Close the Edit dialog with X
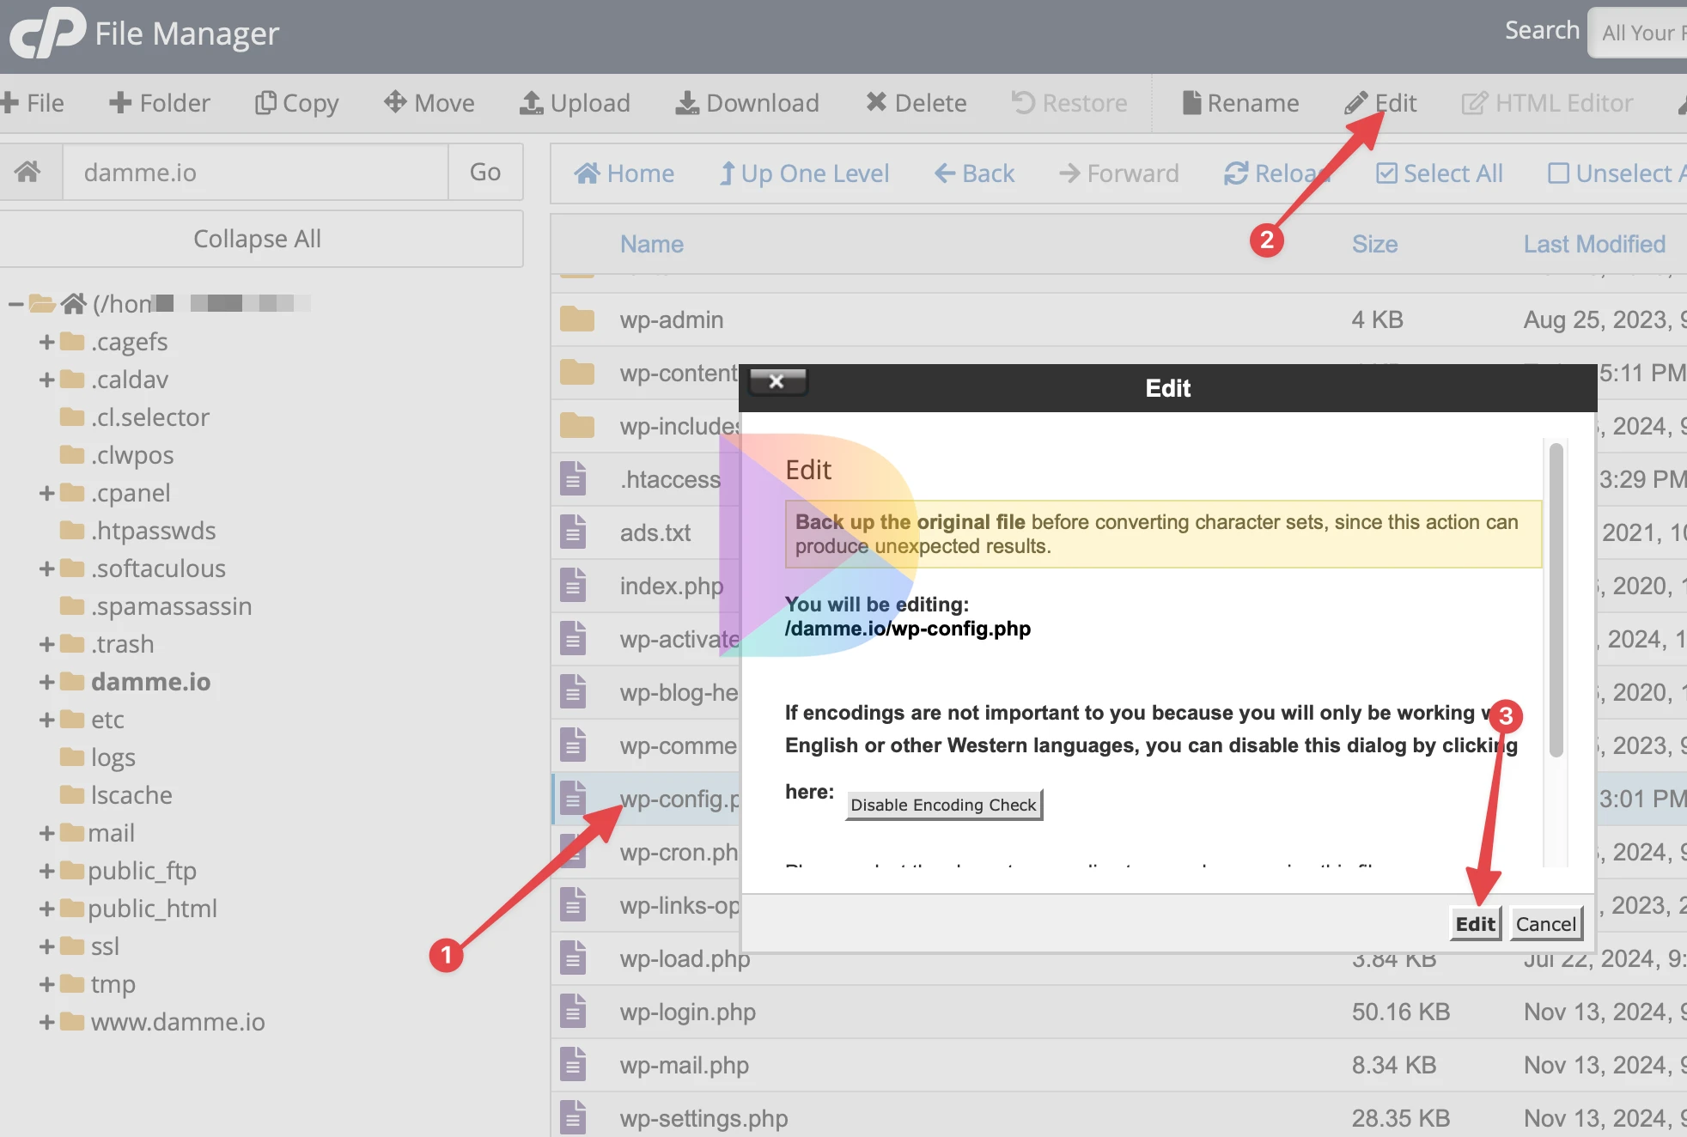Image resolution: width=1687 pixels, height=1137 pixels. coord(777,381)
